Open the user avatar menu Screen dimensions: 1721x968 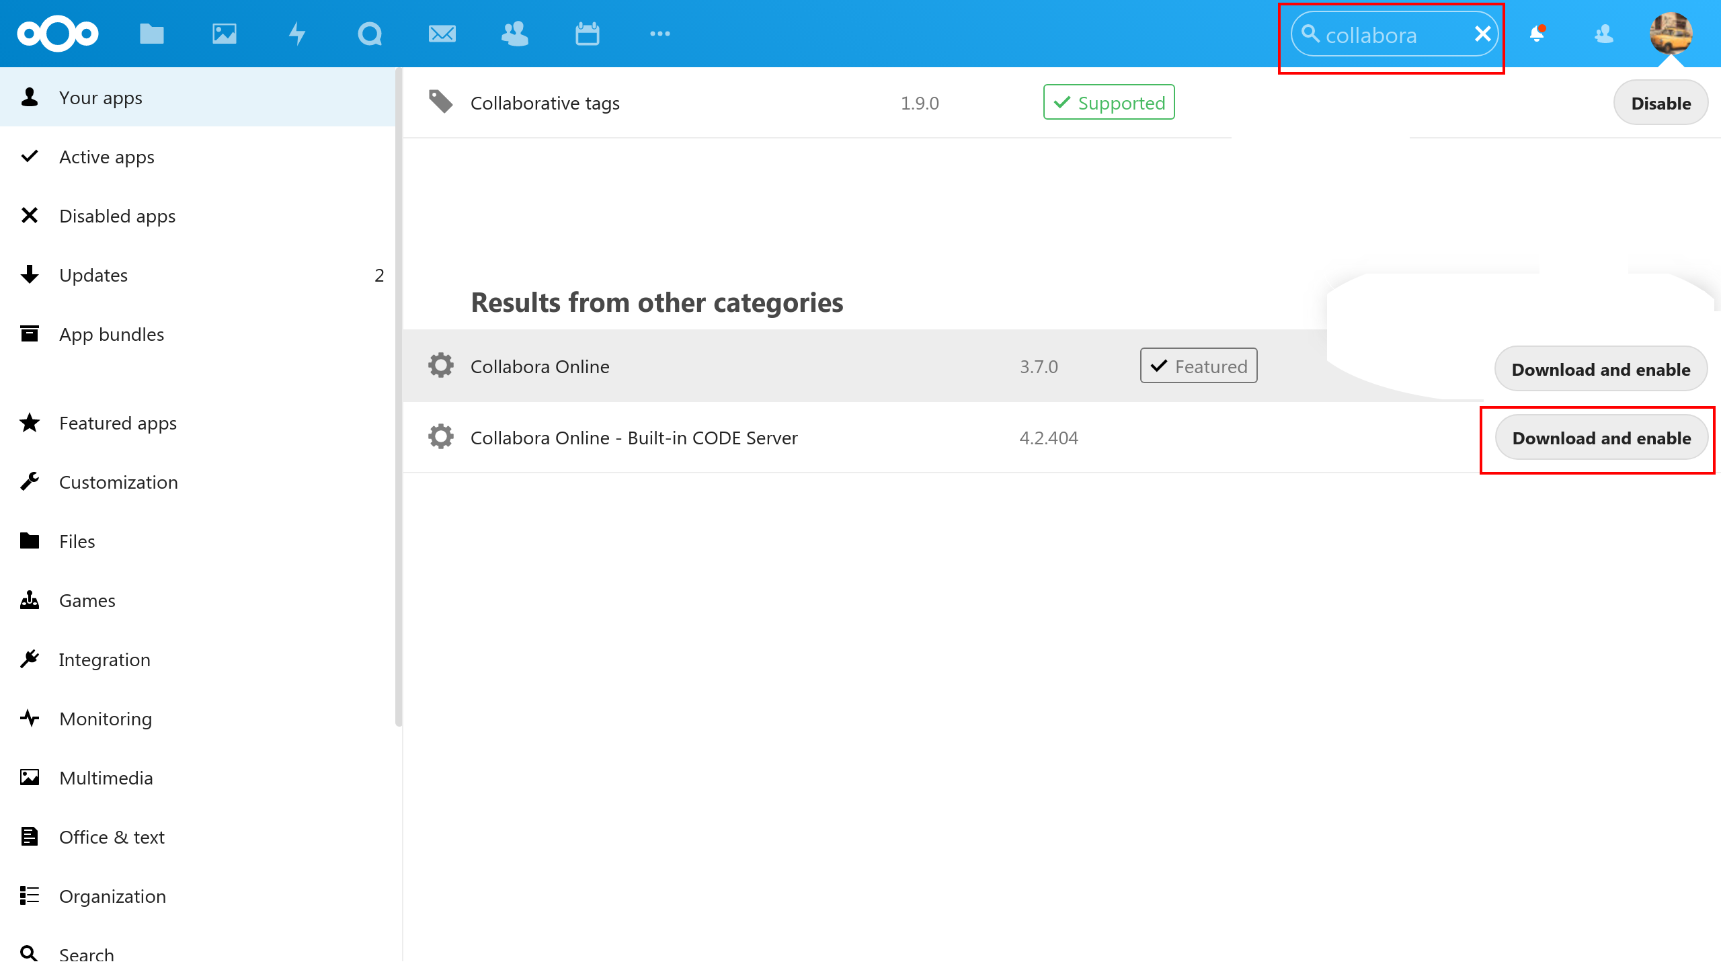tap(1671, 34)
